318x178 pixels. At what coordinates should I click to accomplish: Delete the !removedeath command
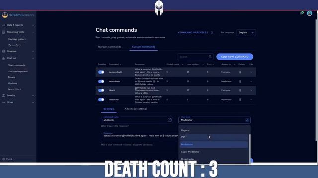(x=240, y=72)
